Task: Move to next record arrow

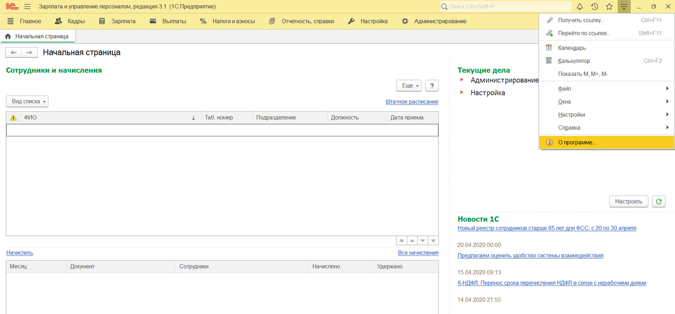Action: (423, 240)
